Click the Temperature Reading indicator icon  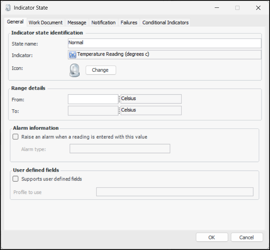pyautogui.click(x=73, y=55)
